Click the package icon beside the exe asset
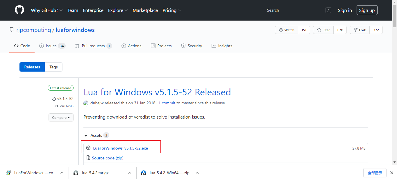 pyautogui.click(x=88, y=148)
